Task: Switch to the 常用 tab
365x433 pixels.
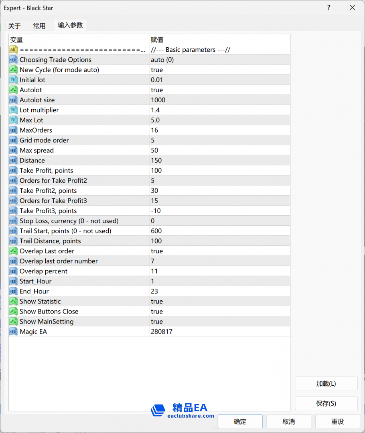Action: tap(39, 26)
